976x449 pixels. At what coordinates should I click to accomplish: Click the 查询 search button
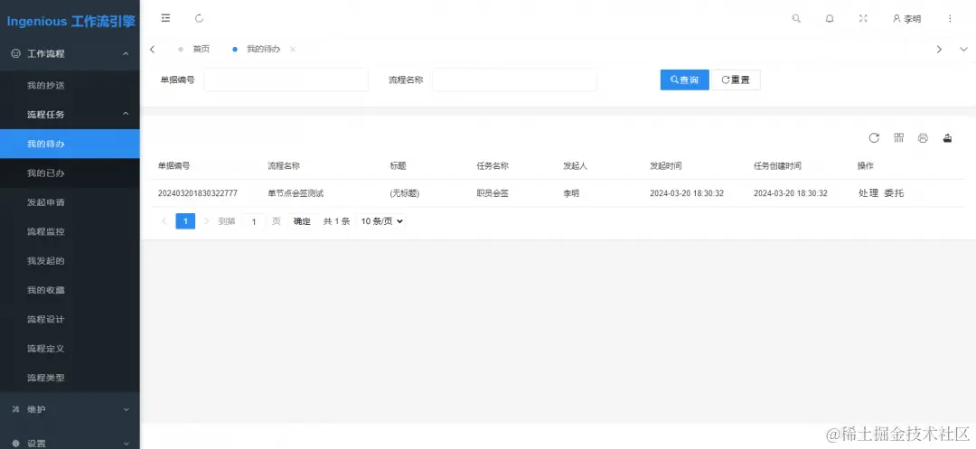685,80
